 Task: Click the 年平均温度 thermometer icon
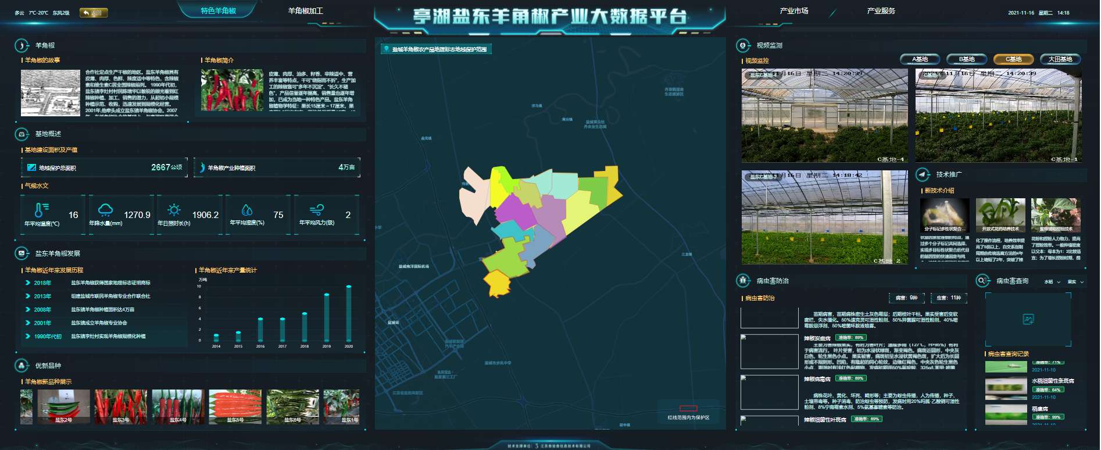tap(41, 210)
